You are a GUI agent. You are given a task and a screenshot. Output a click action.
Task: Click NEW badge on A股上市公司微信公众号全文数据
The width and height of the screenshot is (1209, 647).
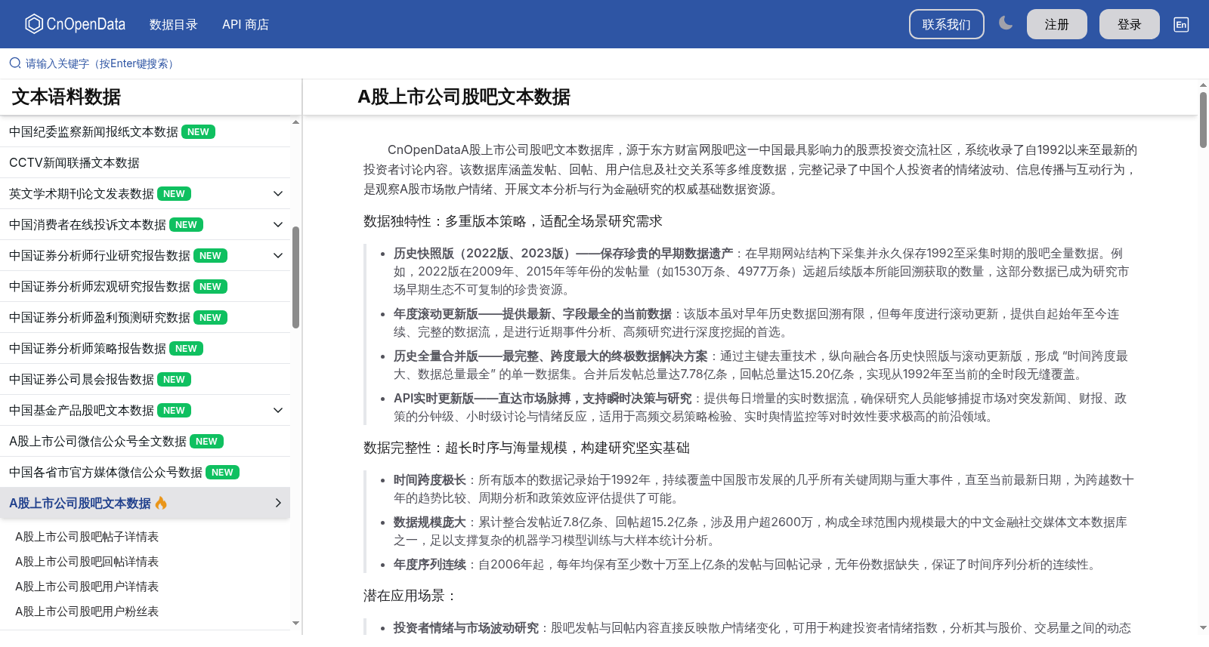click(206, 441)
